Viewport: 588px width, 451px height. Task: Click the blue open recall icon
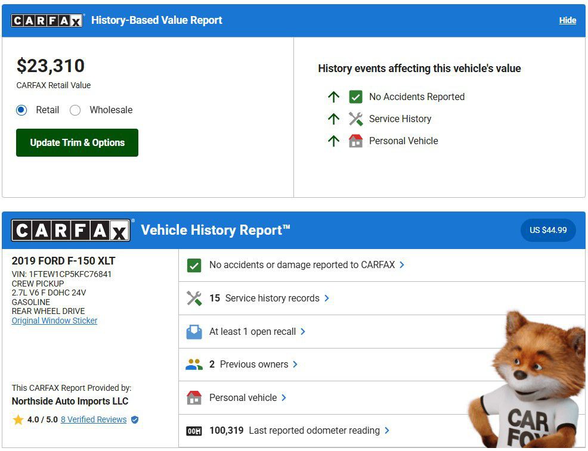coord(194,331)
